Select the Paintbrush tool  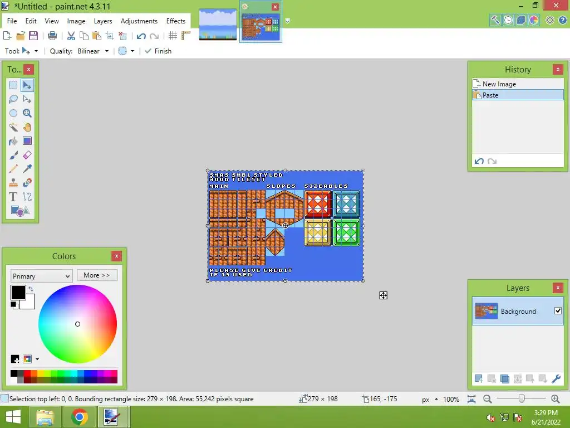click(13, 155)
